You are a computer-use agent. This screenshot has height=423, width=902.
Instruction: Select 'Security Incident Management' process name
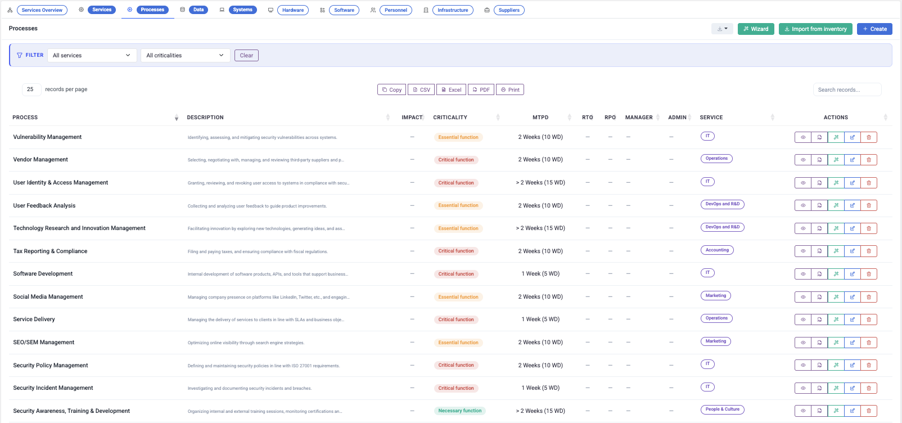click(x=53, y=388)
